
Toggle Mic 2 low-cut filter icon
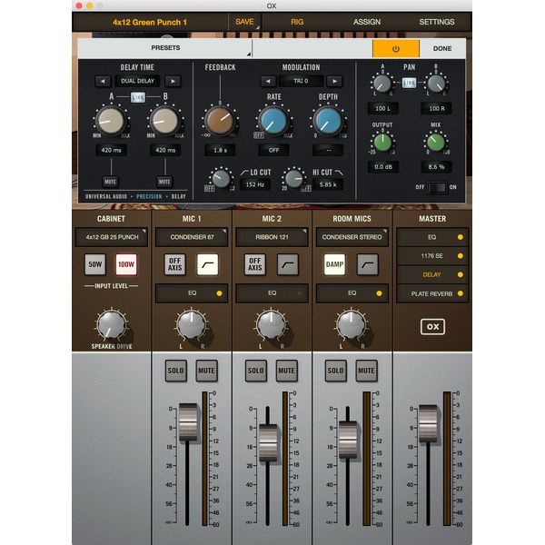[x=288, y=264]
